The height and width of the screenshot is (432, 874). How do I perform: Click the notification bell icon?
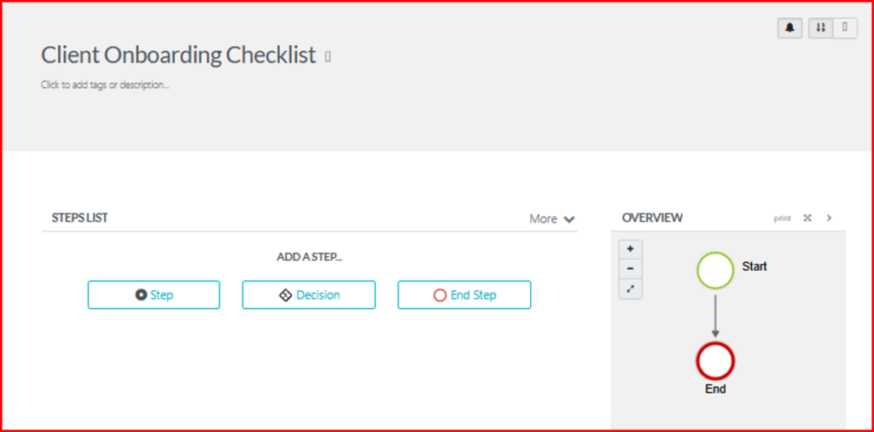tap(790, 28)
